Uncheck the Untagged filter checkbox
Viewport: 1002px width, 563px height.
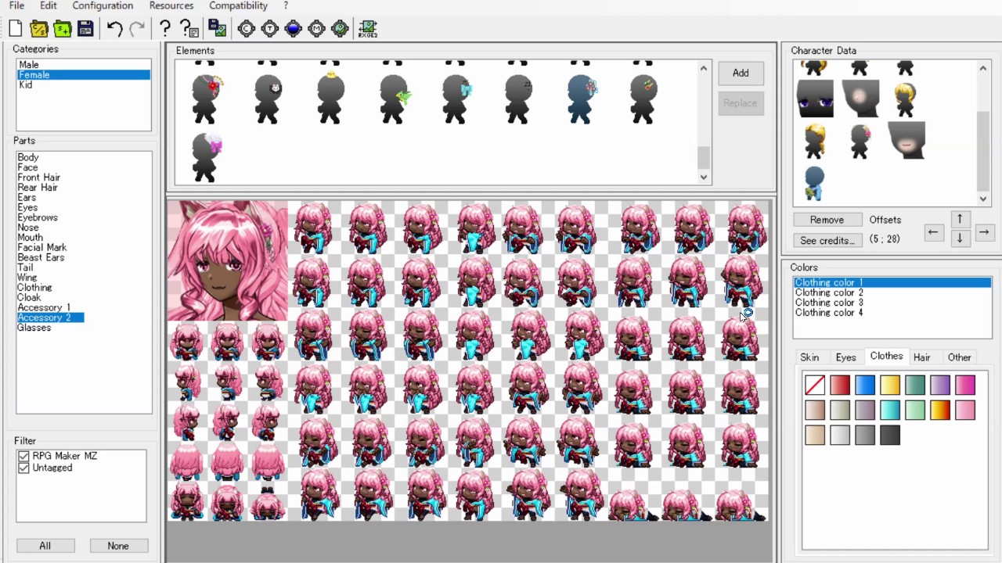coord(23,468)
